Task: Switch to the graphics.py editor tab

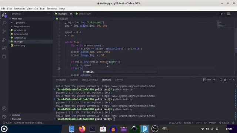Action: 85,14
